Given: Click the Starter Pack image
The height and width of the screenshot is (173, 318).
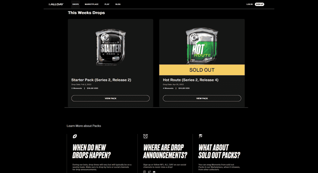Looking at the screenshot, I should [110, 47].
